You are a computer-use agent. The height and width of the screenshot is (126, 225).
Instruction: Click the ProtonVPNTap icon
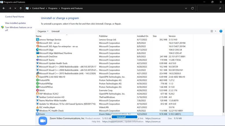(37, 83)
